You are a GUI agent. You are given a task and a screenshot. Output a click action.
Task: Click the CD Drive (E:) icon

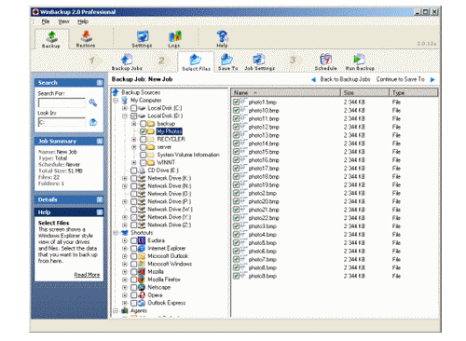pos(142,170)
